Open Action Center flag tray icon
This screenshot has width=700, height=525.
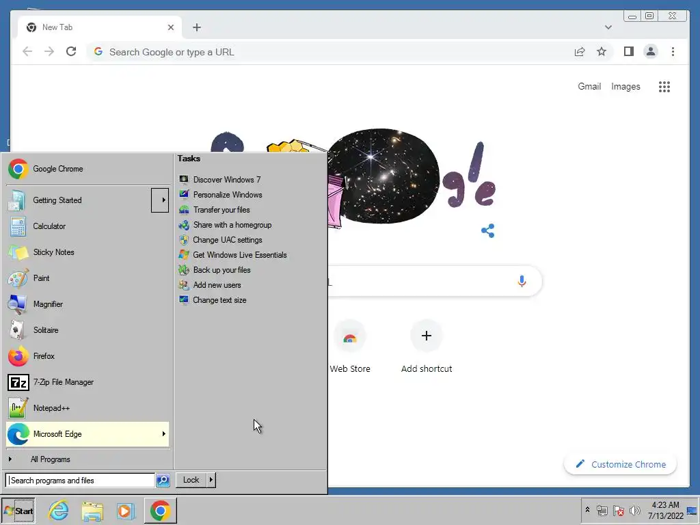[x=618, y=510]
